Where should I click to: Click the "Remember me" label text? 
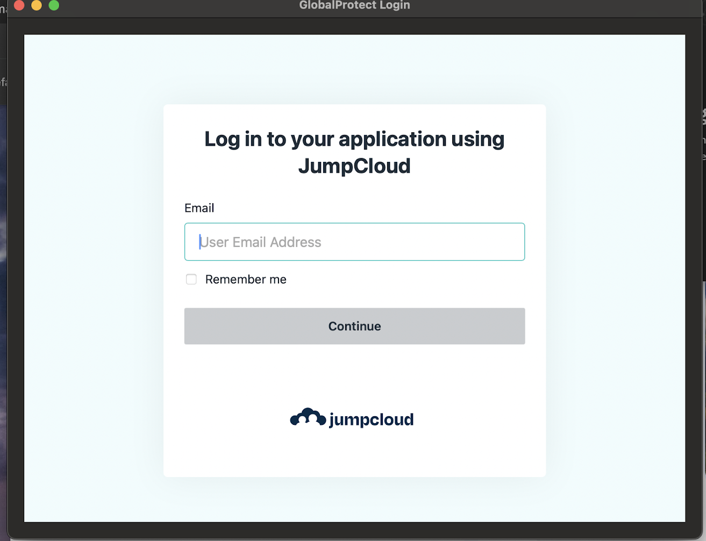coord(246,280)
